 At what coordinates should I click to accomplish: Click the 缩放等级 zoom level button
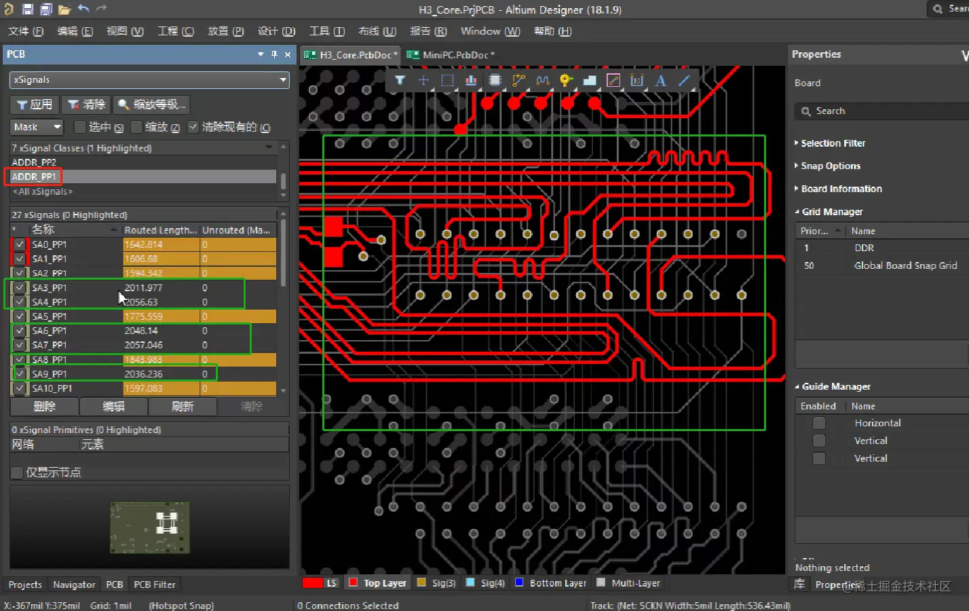[x=151, y=105]
